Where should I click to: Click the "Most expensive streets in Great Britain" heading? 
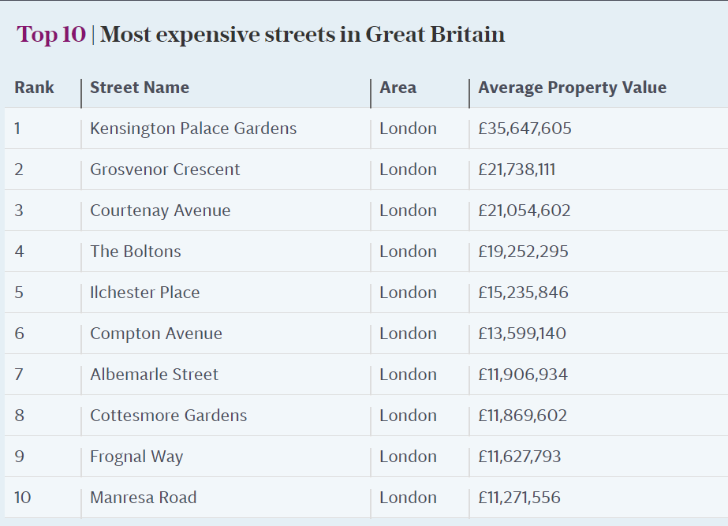(x=303, y=35)
